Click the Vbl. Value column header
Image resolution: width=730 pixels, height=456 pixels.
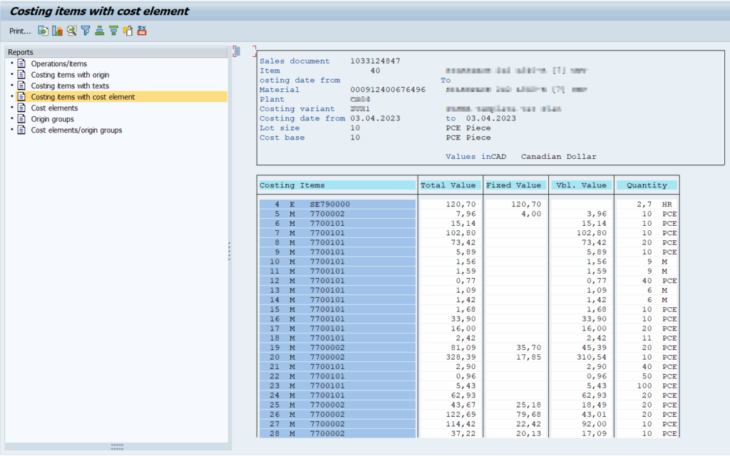582,185
